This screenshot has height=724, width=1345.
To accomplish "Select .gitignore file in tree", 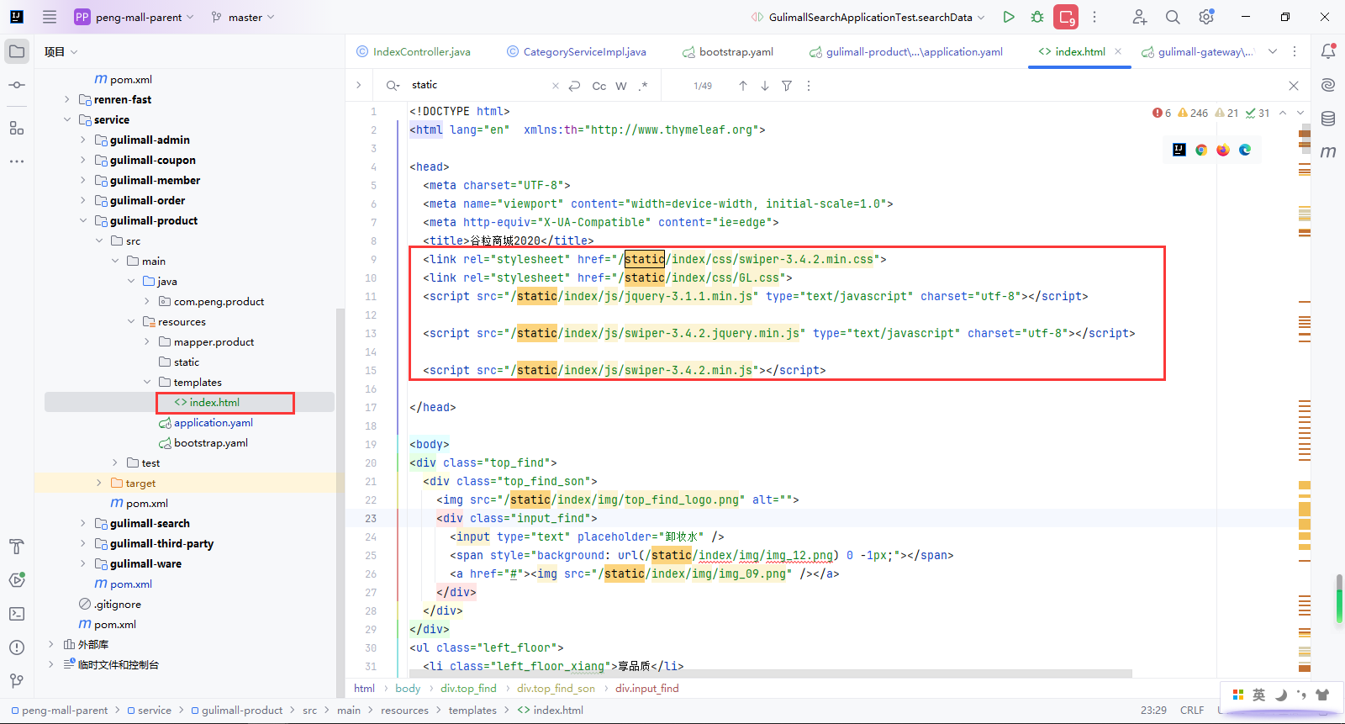I will [118, 604].
